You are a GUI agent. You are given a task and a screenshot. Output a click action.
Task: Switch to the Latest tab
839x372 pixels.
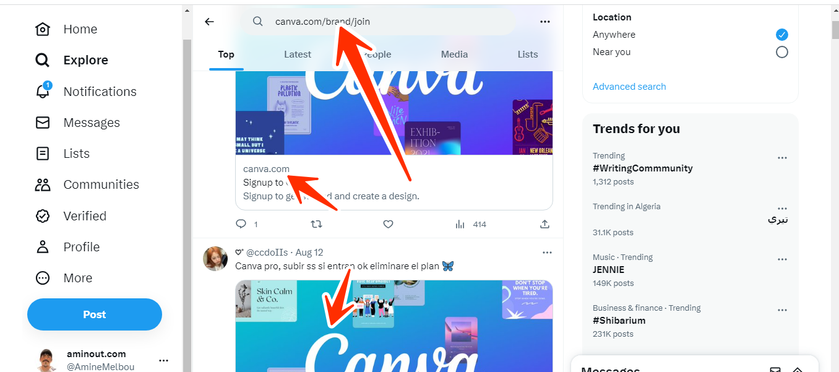click(298, 54)
